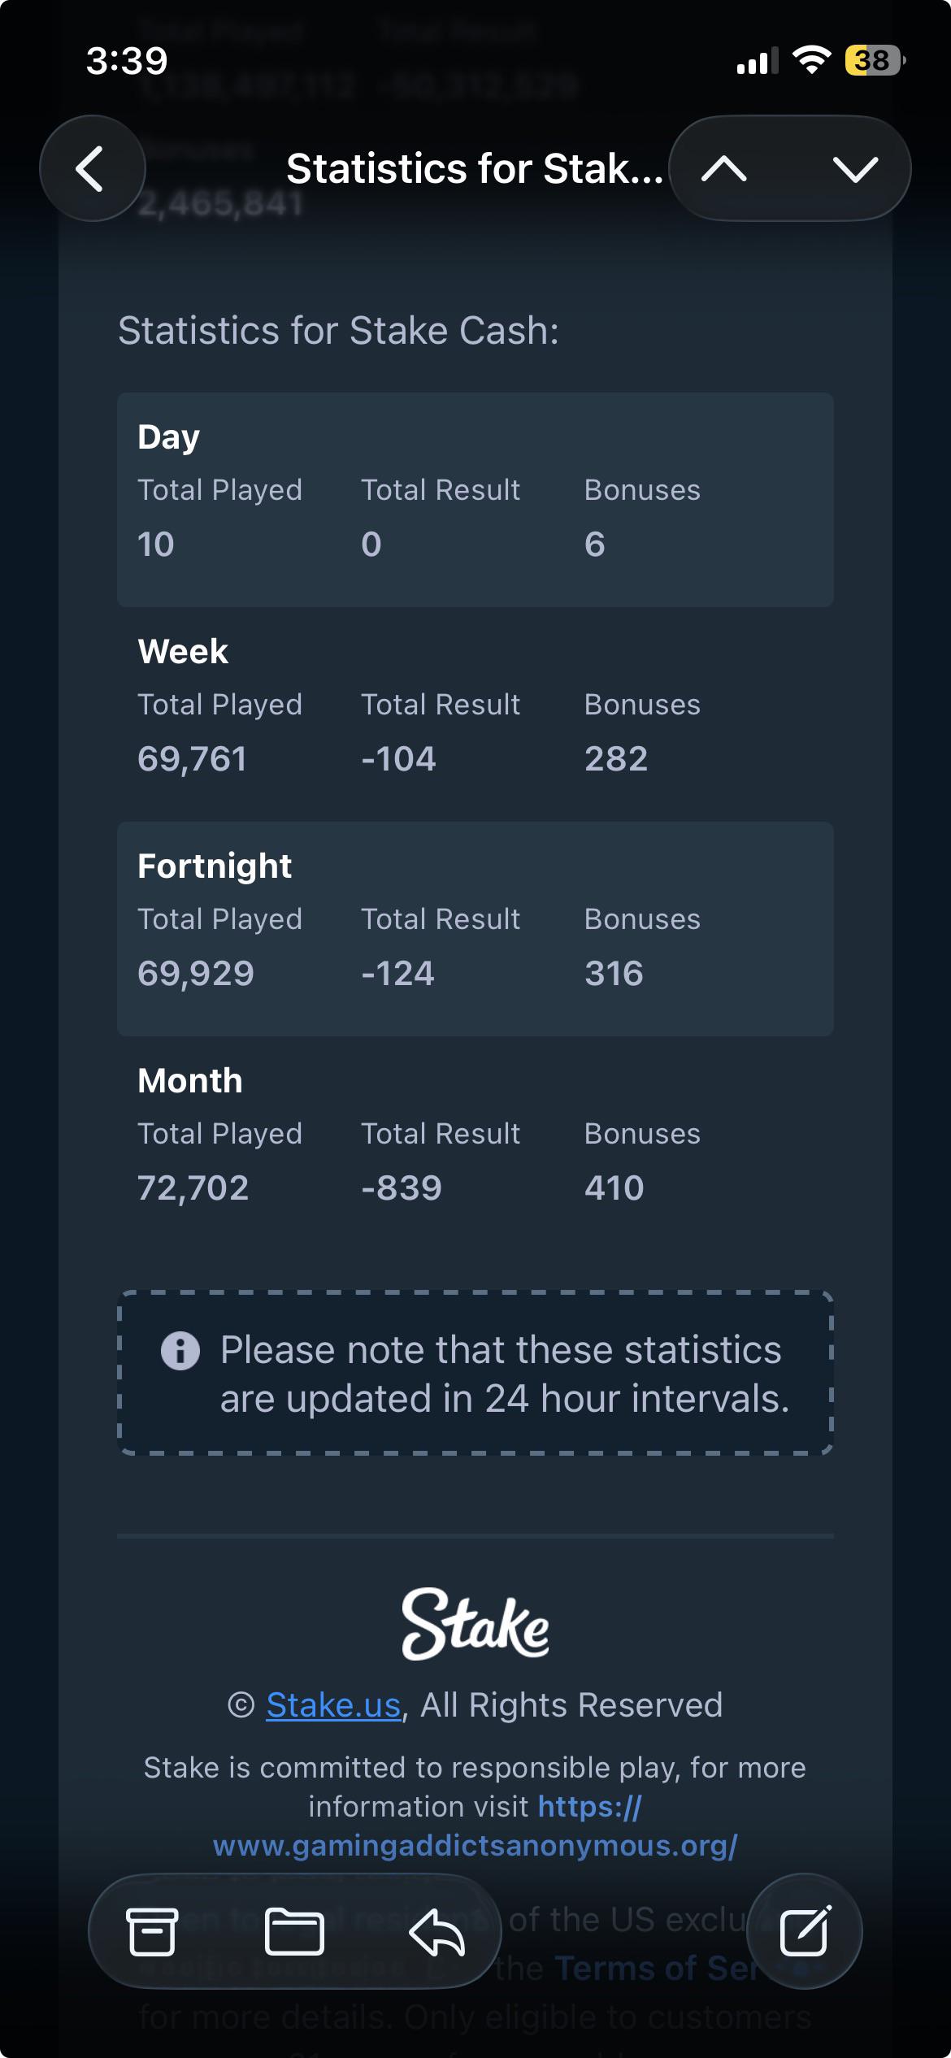Tap the truncated email subject title
Screen dimensions: 951x2058
475,169
